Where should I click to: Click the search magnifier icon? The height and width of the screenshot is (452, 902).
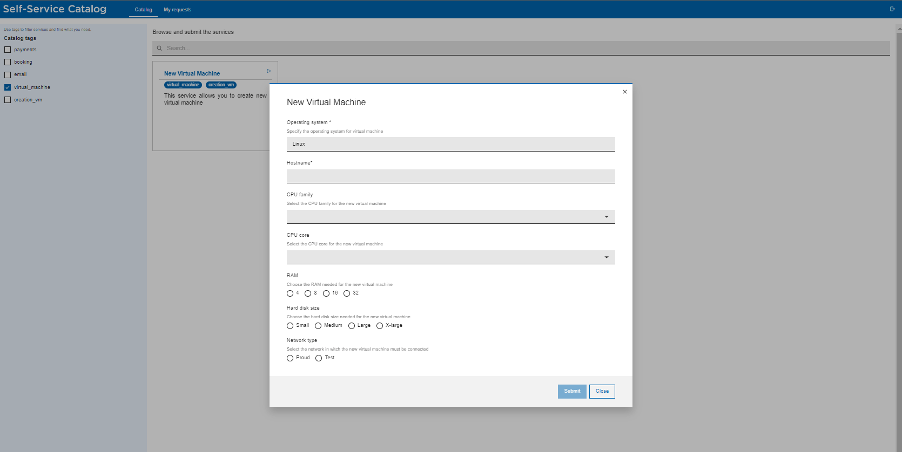tap(159, 49)
